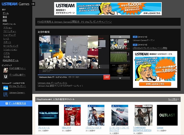Screen dimensions: 184x135
Task: Select the パズル genre
Action: coord(6,53)
